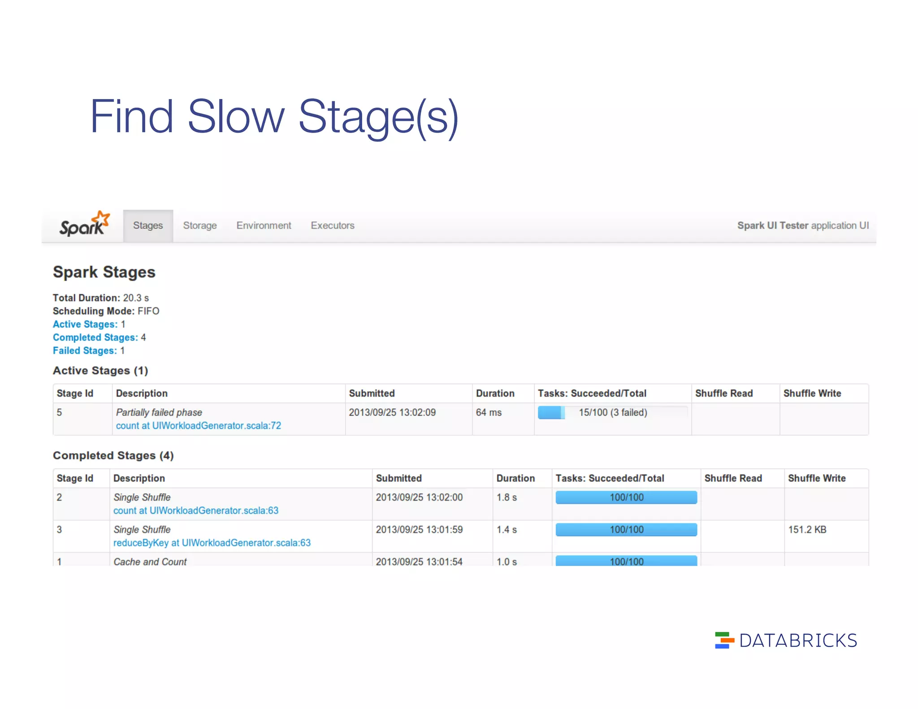Open count at UIWorkloadGenerator.scala:72 link
The width and height of the screenshot is (918, 709).
click(x=199, y=426)
